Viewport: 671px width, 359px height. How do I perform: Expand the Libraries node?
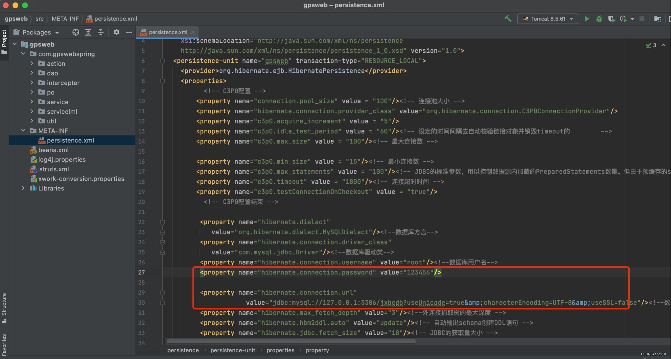[23, 188]
